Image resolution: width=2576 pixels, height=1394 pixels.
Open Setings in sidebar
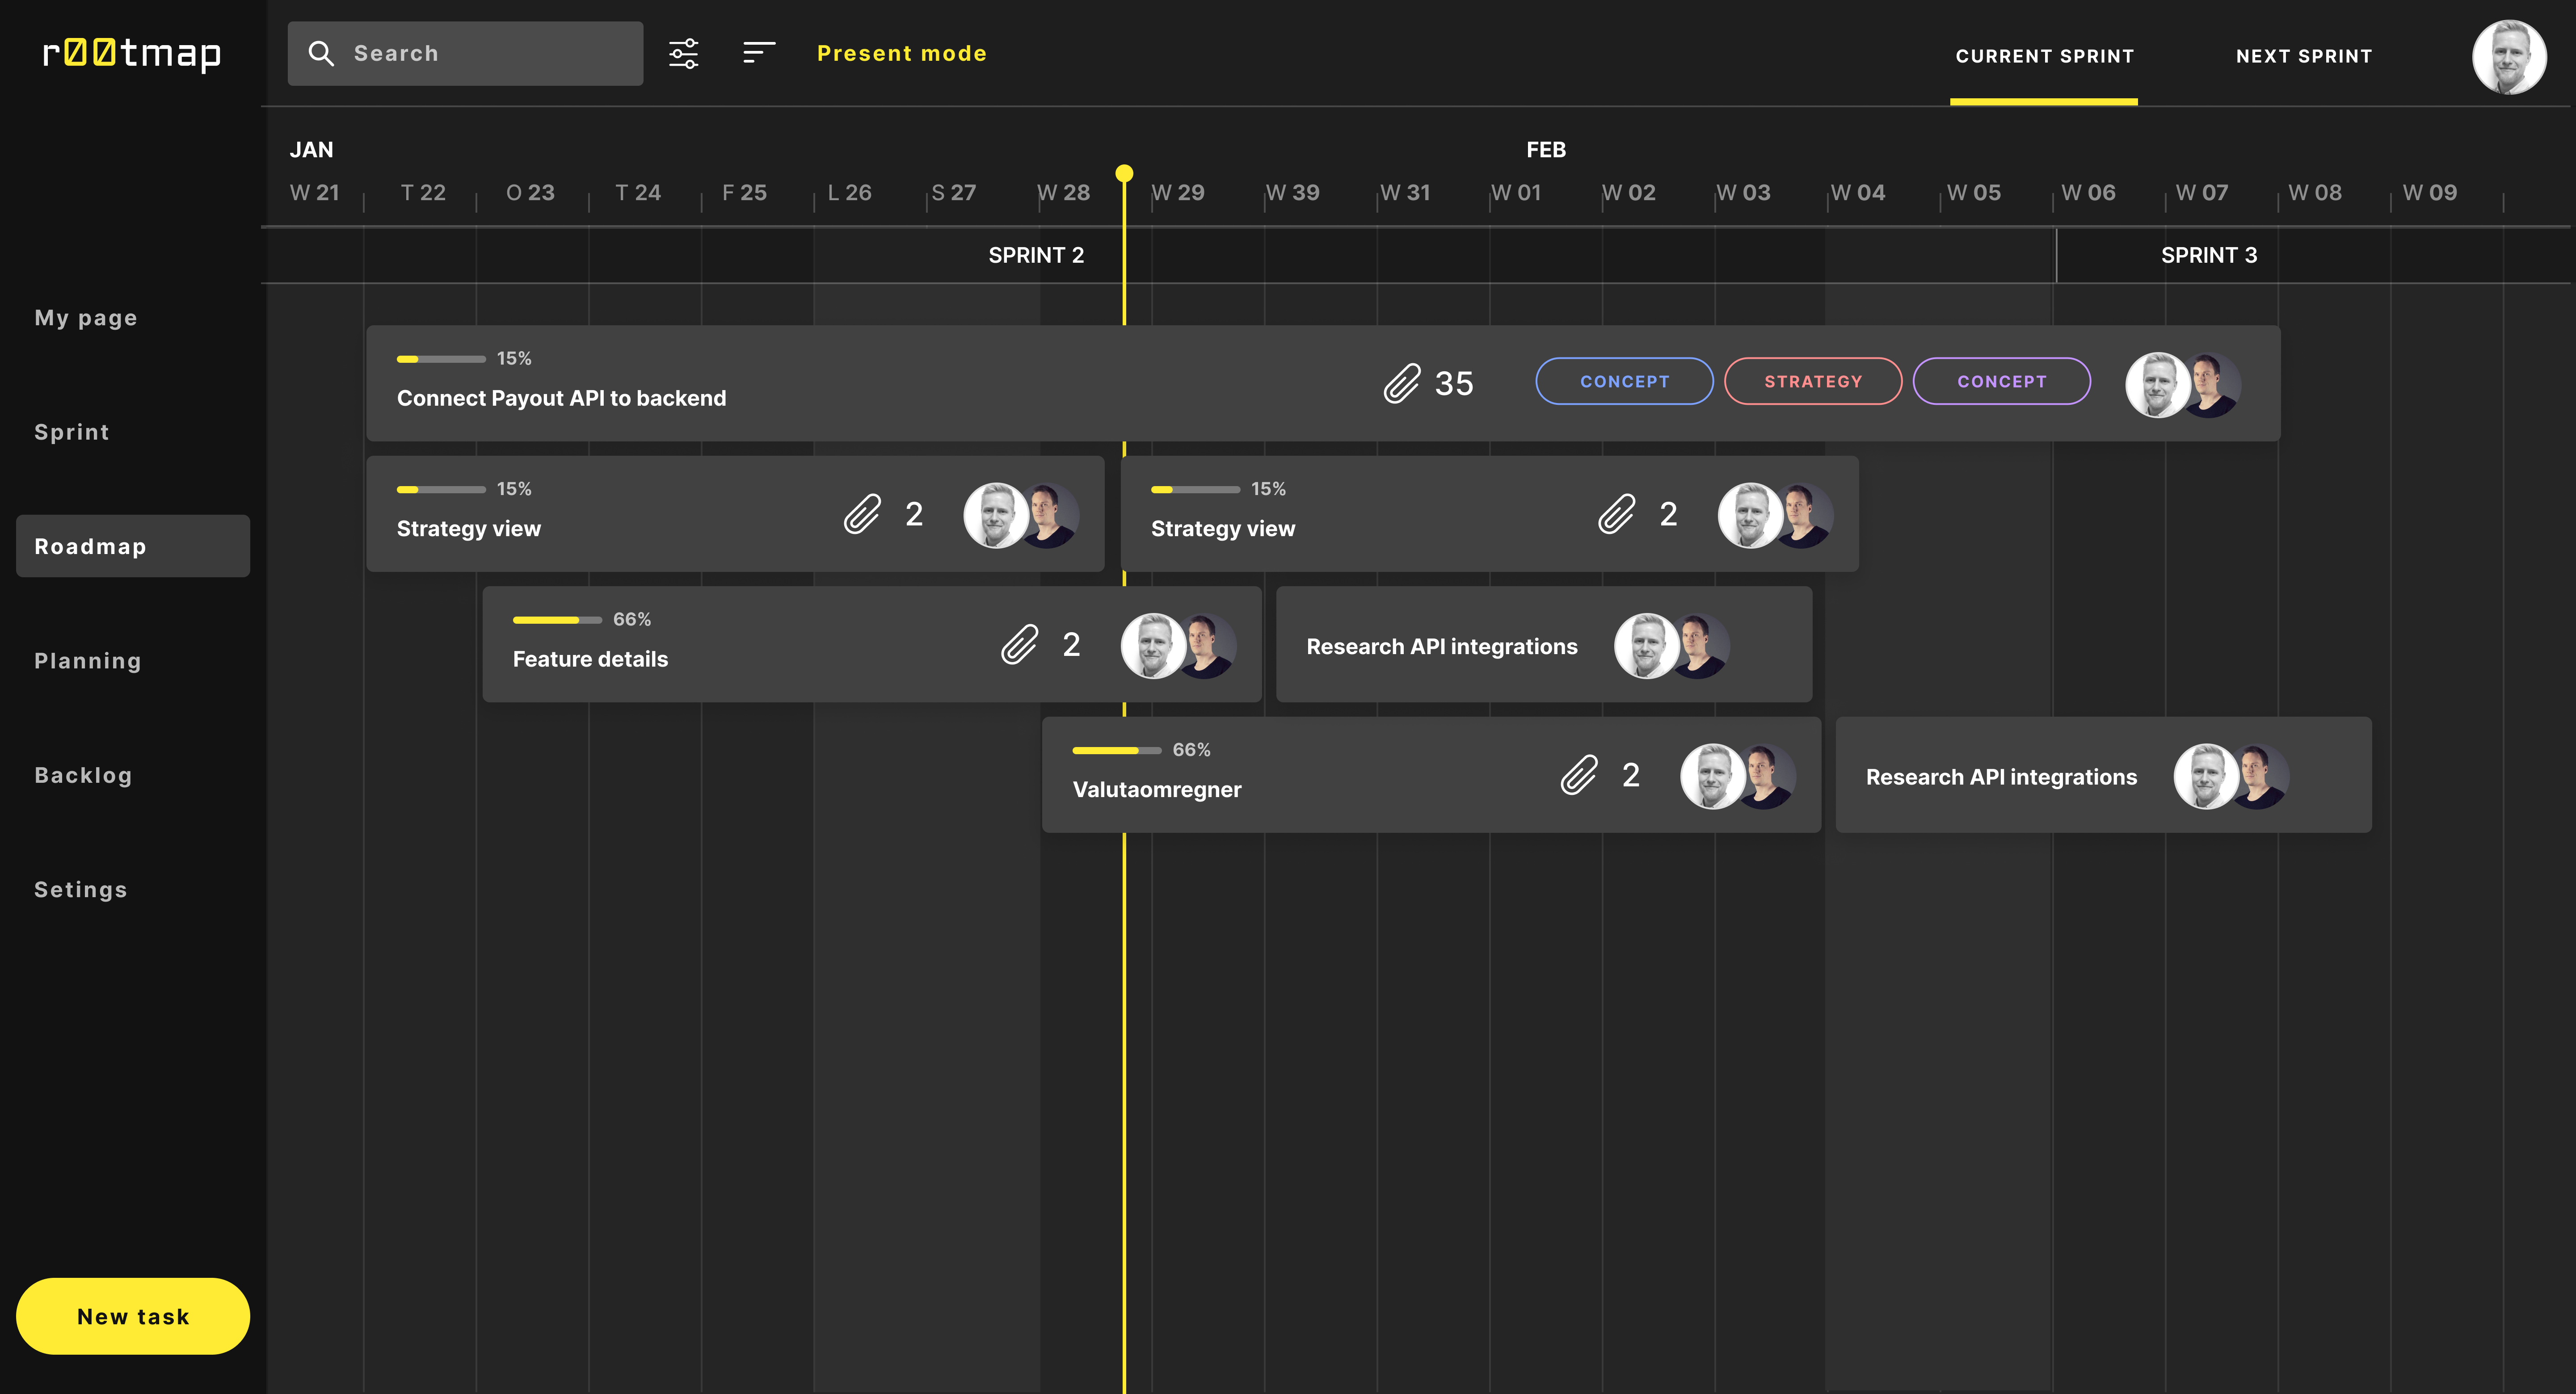[x=81, y=889]
